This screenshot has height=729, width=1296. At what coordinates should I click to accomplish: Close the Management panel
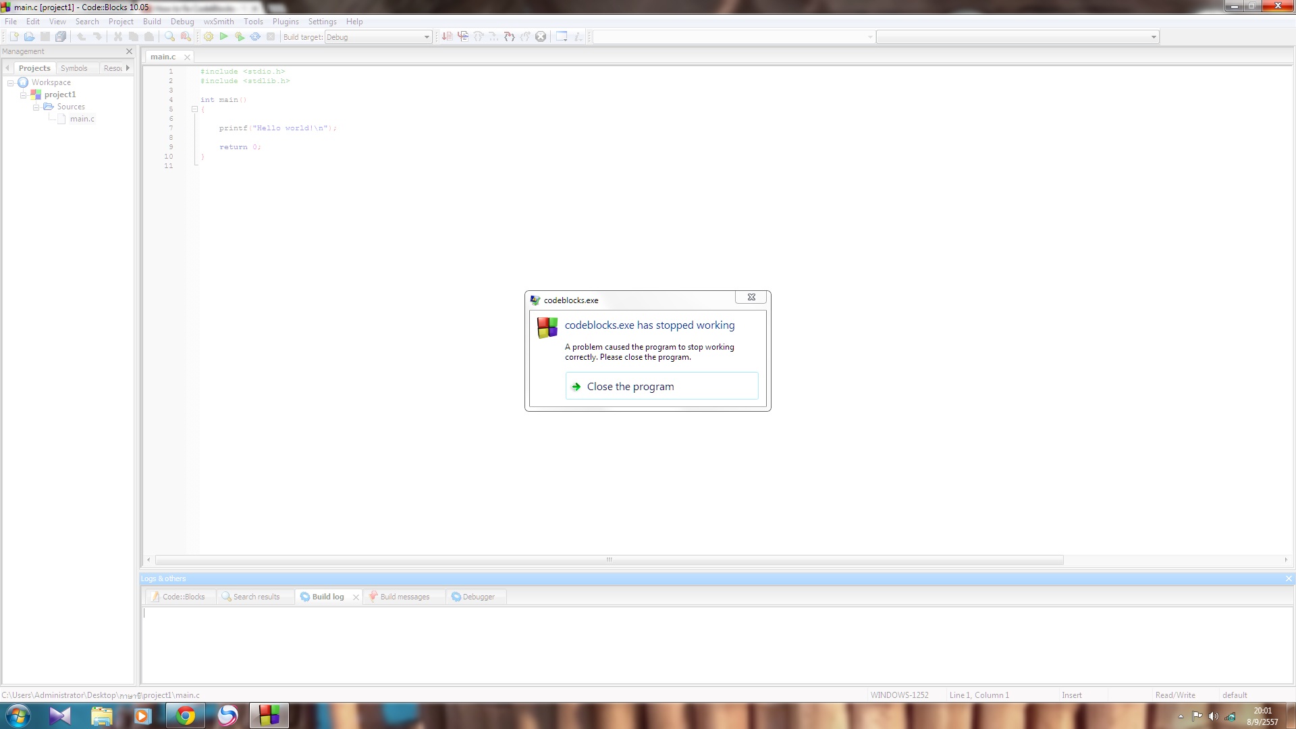[129, 51]
